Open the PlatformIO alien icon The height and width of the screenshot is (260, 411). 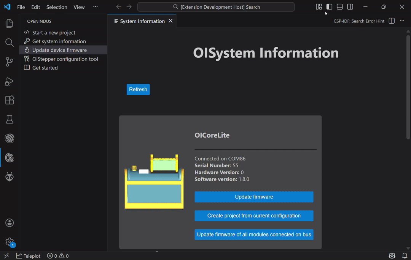pyautogui.click(x=10, y=177)
